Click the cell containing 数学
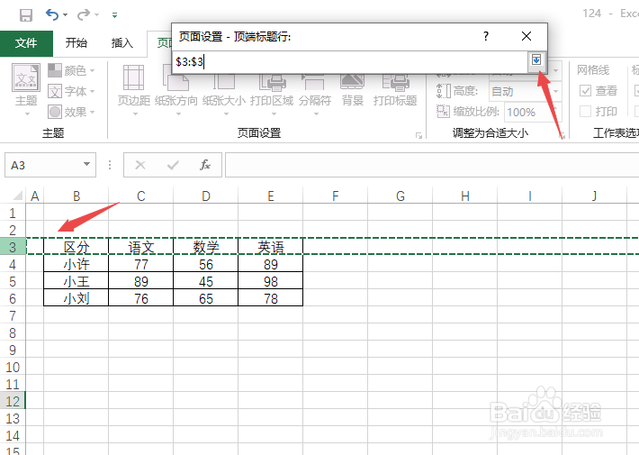Image resolution: width=639 pixels, height=455 pixels. [206, 247]
